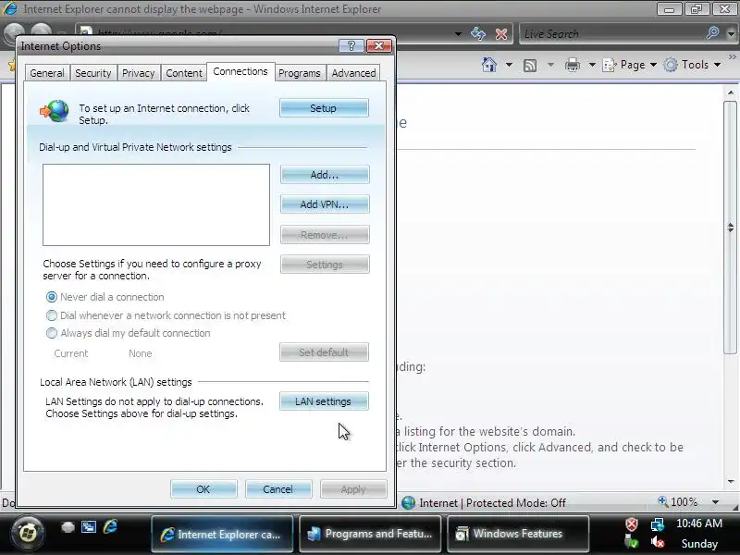740x555 pixels.
Task: Click the scrollbar up arrow
Action: [730, 93]
